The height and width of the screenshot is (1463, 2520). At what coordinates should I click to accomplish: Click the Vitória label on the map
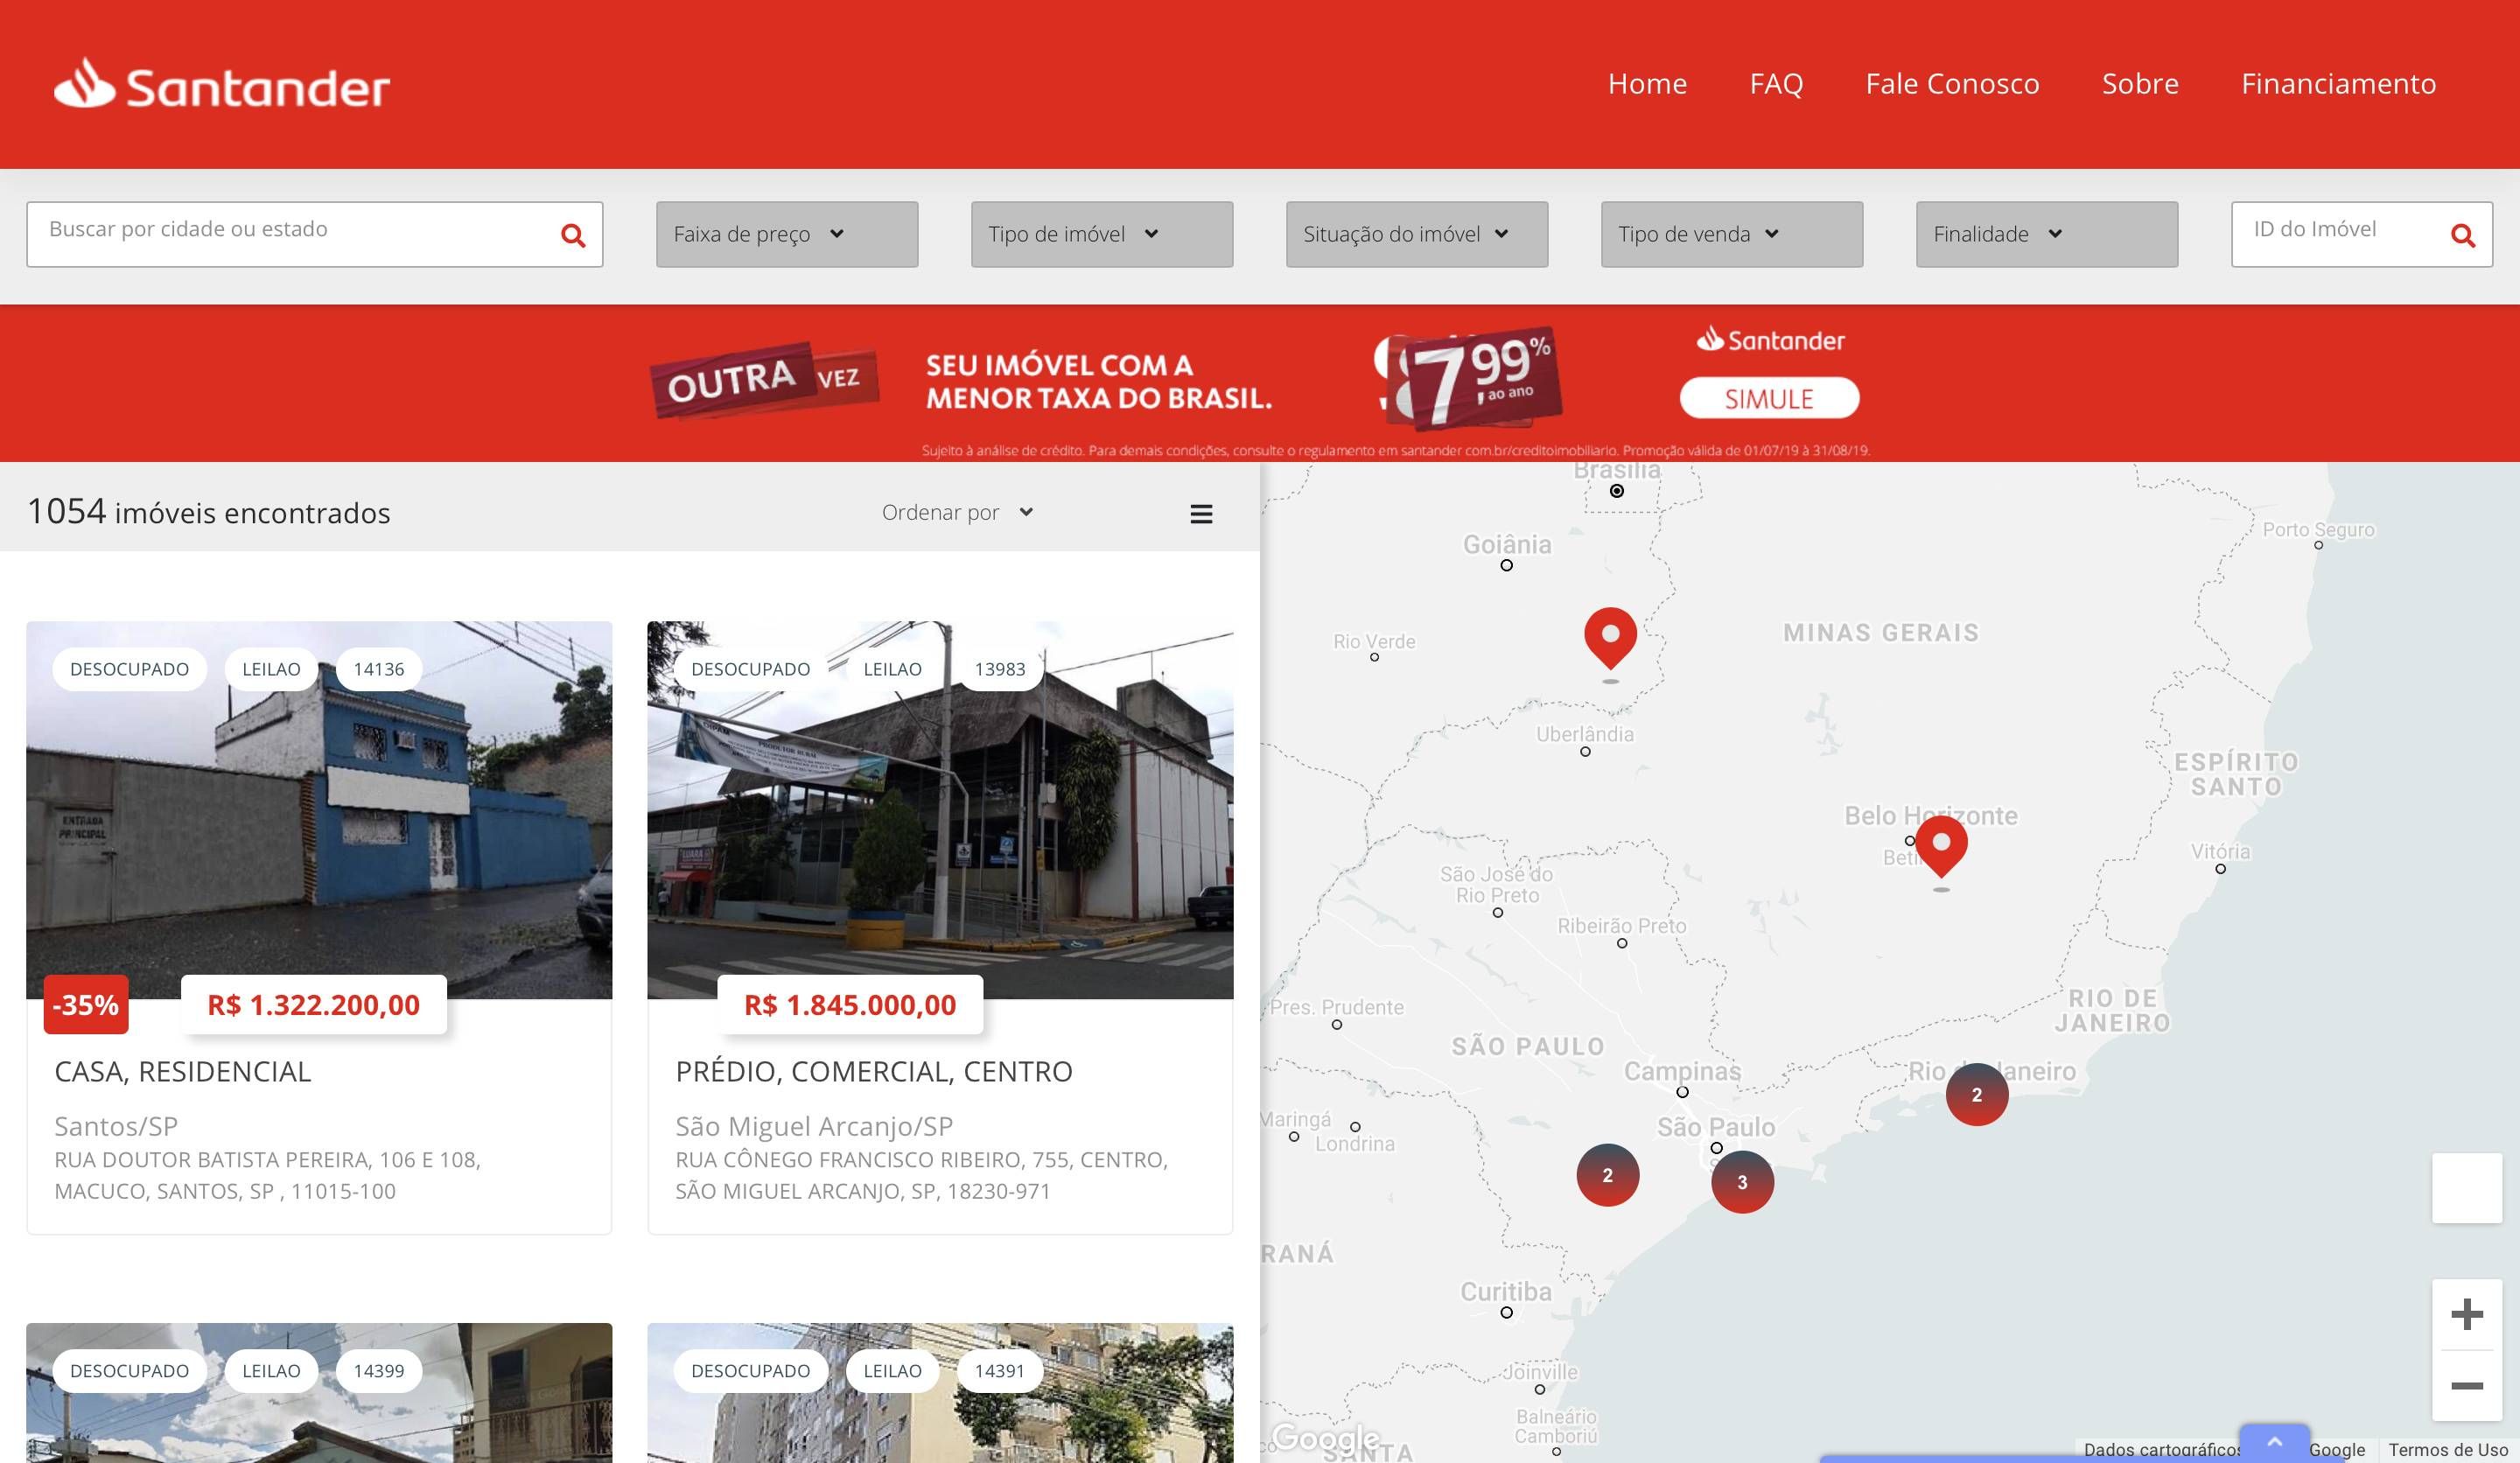point(2220,851)
